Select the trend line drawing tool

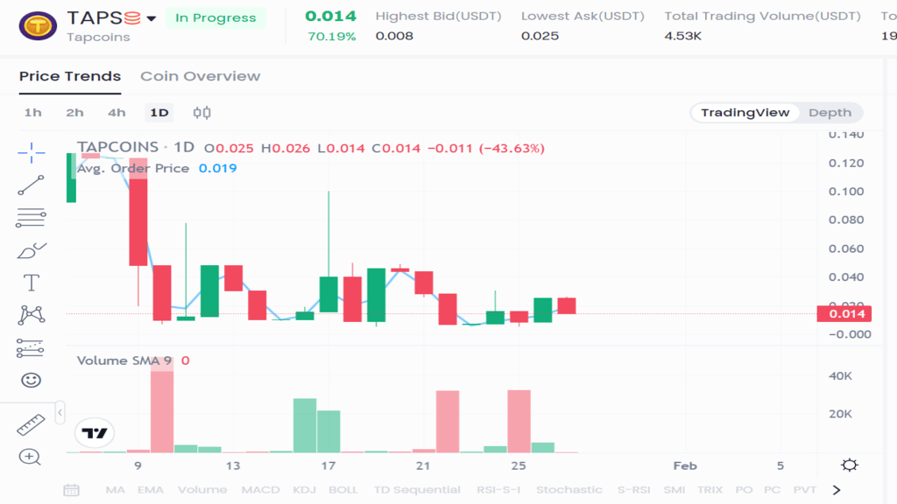[x=31, y=185]
